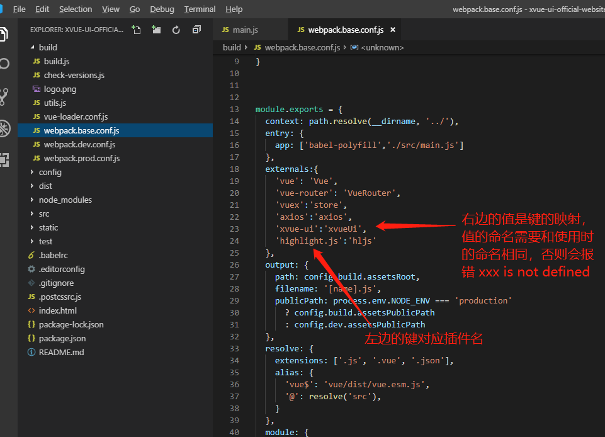Open the Terminal menu
The image size is (605, 437).
[x=200, y=9]
